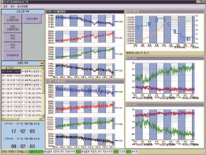Select the highlighted first row in the event list

[22, 72]
